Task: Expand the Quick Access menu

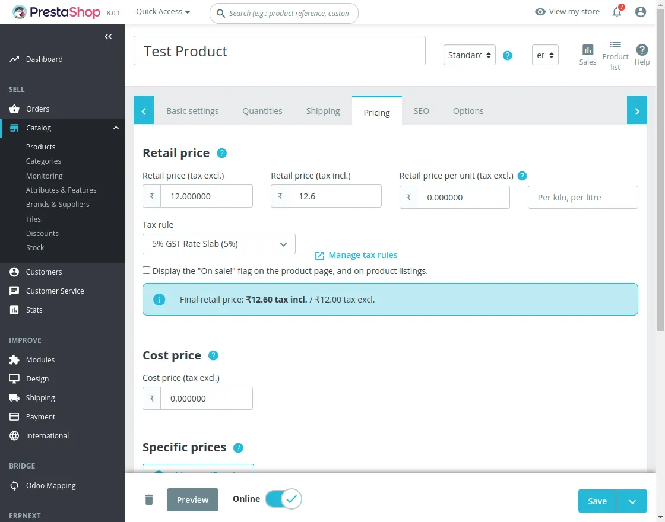Action: [x=163, y=12]
